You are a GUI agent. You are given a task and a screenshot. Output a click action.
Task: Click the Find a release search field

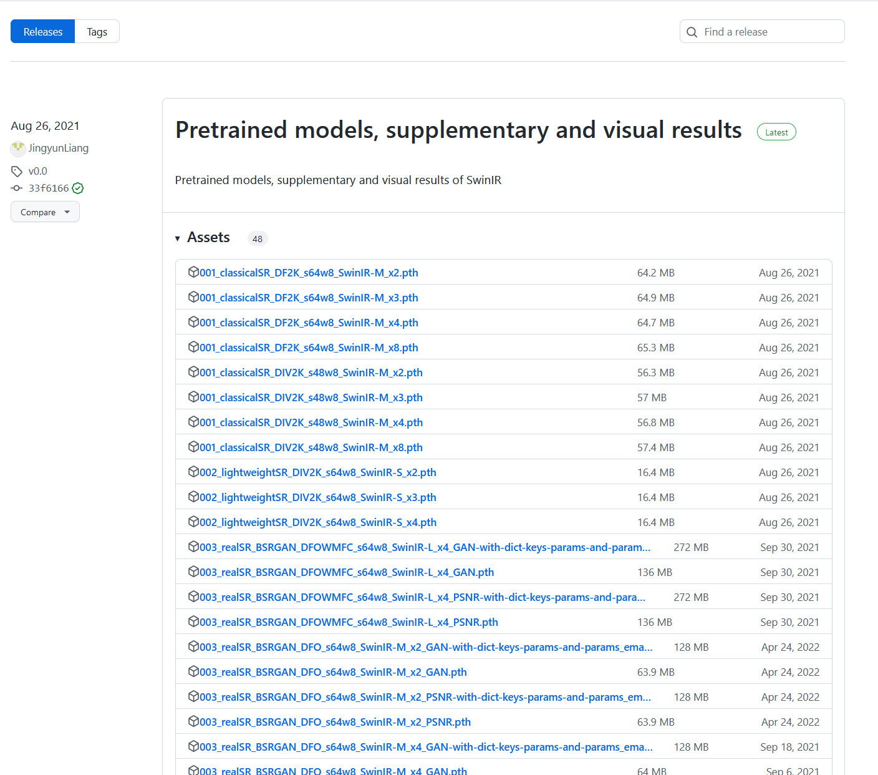click(x=762, y=32)
